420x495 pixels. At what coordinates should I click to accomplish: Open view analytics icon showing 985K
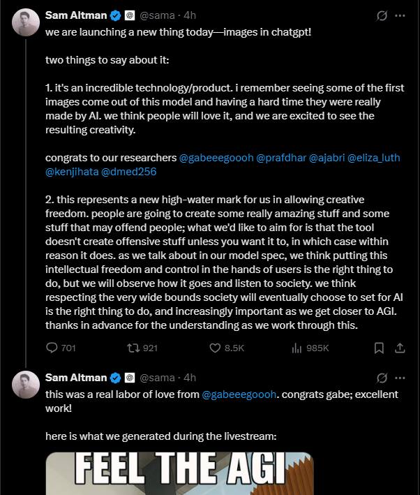point(297,348)
